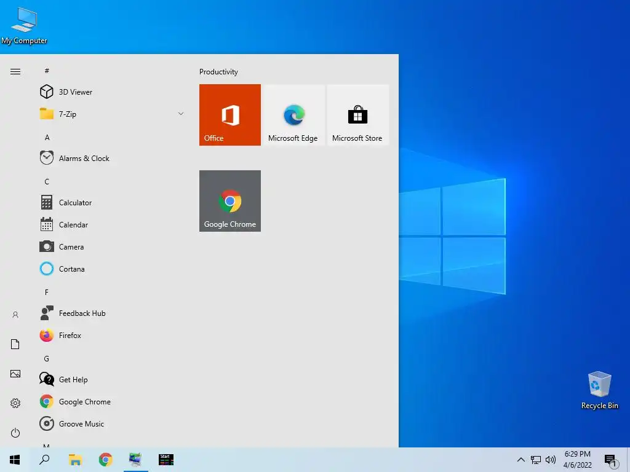Open Cortana from the app list
The width and height of the screenshot is (630, 472).
tap(113, 269)
